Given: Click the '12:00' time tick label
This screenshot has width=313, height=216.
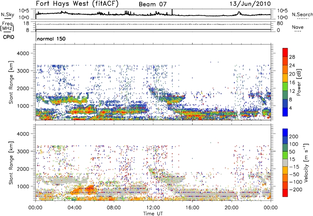Looking at the screenshot, I should [153, 208].
